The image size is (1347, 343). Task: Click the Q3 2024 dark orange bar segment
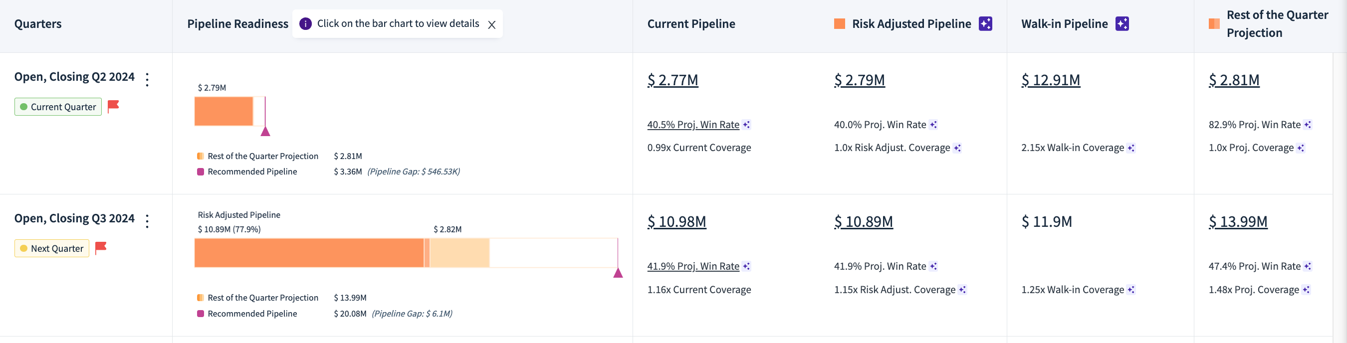click(309, 253)
